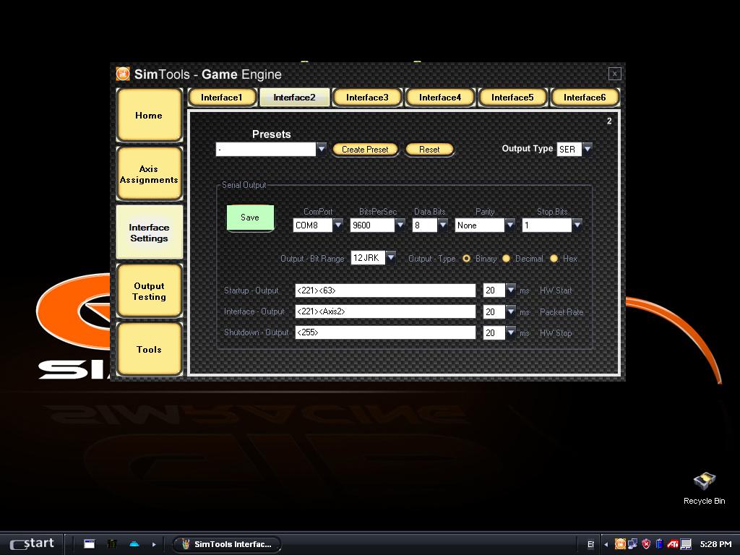Switch to the Interface1 tab

(x=222, y=98)
